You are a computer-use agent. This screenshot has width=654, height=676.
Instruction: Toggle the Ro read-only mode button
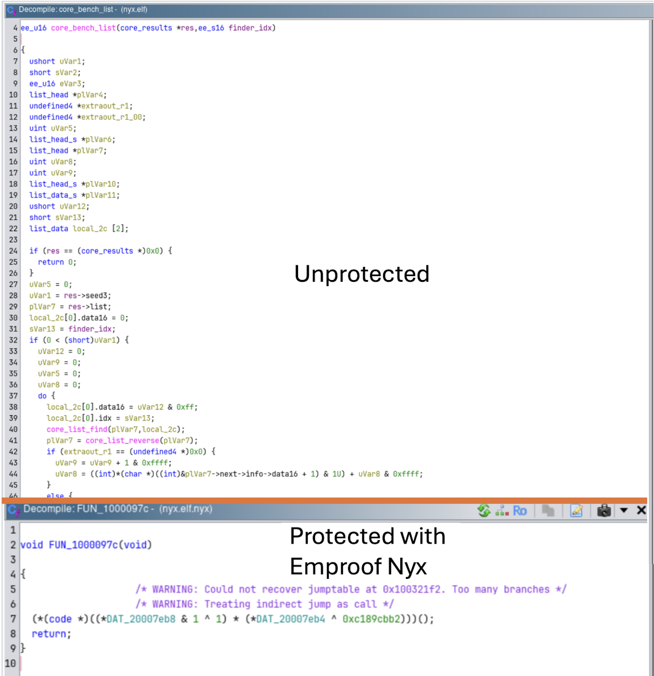coord(519,511)
